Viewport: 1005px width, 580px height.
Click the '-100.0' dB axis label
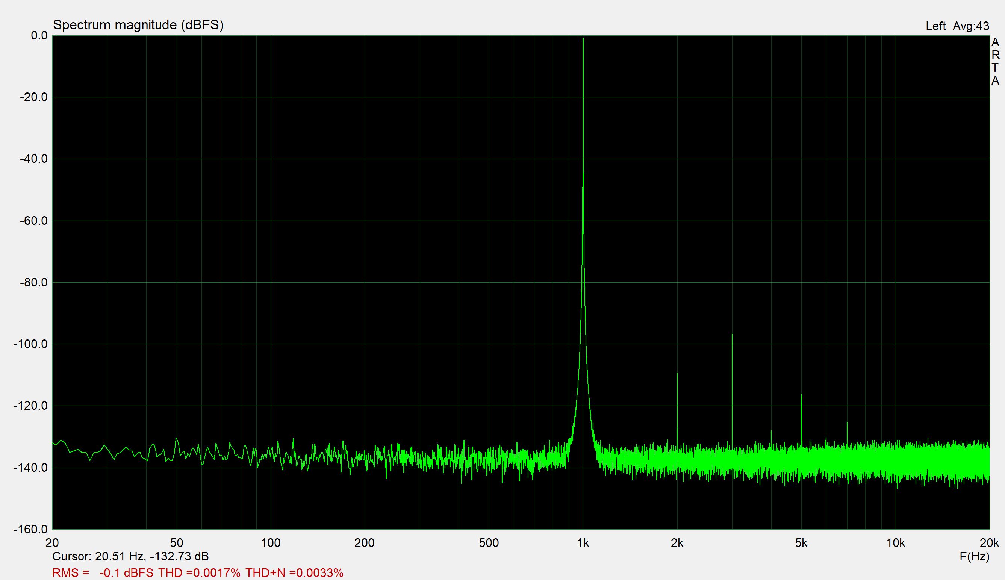coord(30,344)
